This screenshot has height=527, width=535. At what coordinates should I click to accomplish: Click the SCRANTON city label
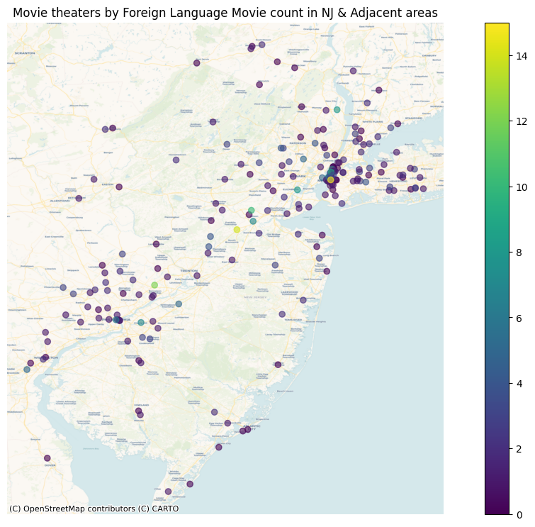(x=25, y=53)
